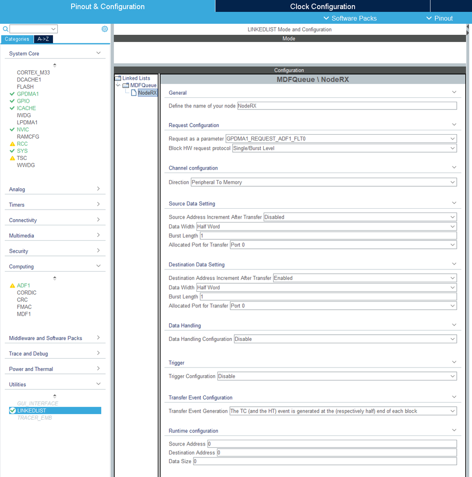Expand the Security category
The width and height of the screenshot is (472, 477).
[98, 250]
